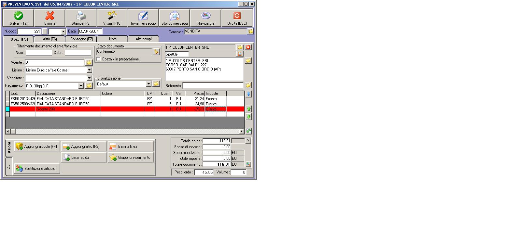This screenshot has width=521, height=241.
Task: Click the Spese di incasso amount field
Action: (217, 147)
